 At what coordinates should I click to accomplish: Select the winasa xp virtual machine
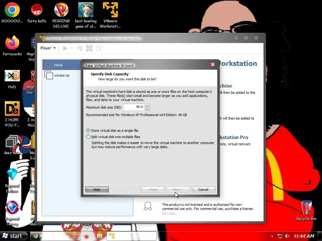[62, 75]
